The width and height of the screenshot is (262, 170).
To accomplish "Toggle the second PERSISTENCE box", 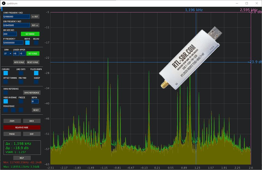I will click(x=13, y=110).
